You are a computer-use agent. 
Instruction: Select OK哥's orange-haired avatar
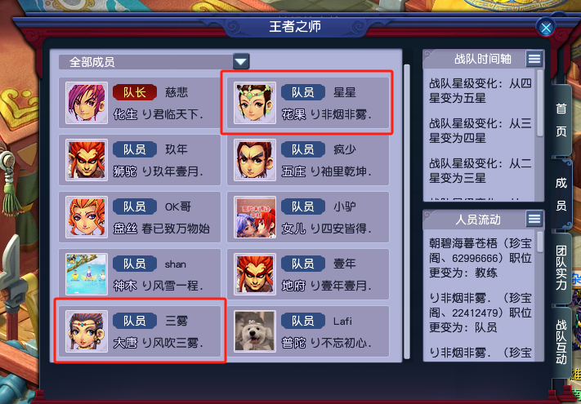click(87, 217)
